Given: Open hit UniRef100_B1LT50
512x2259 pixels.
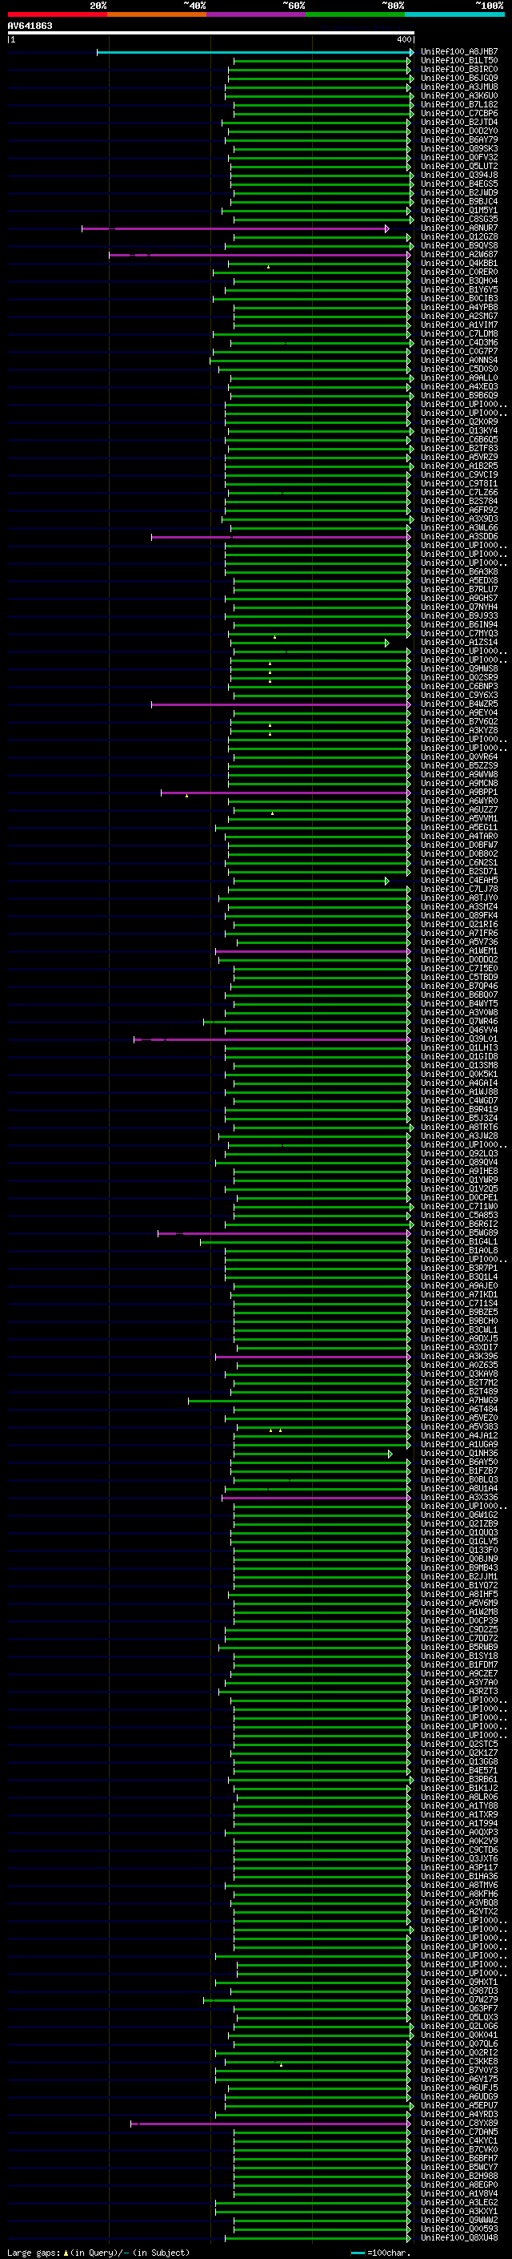Looking at the screenshot, I should tap(459, 62).
